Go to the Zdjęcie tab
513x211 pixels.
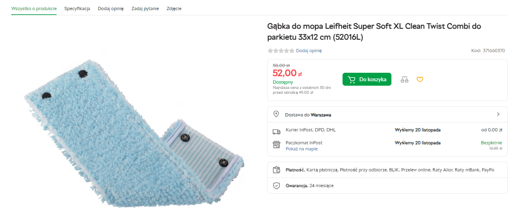(174, 8)
